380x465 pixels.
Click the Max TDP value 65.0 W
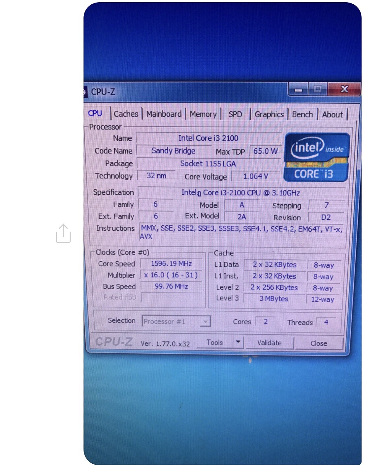[266, 151]
